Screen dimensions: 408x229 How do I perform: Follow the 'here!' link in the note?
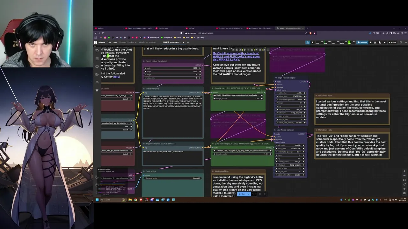(x=116, y=77)
